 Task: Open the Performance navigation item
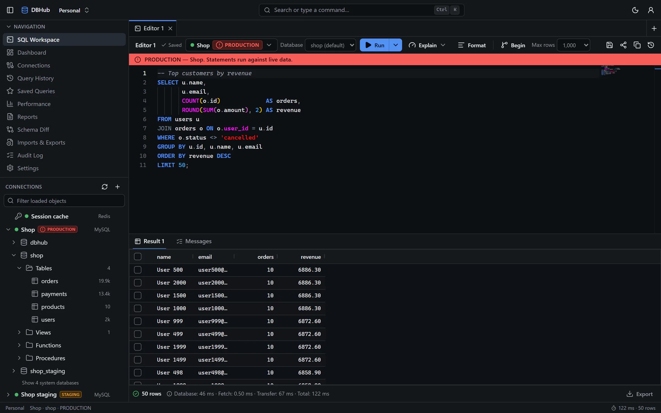click(x=64, y=104)
